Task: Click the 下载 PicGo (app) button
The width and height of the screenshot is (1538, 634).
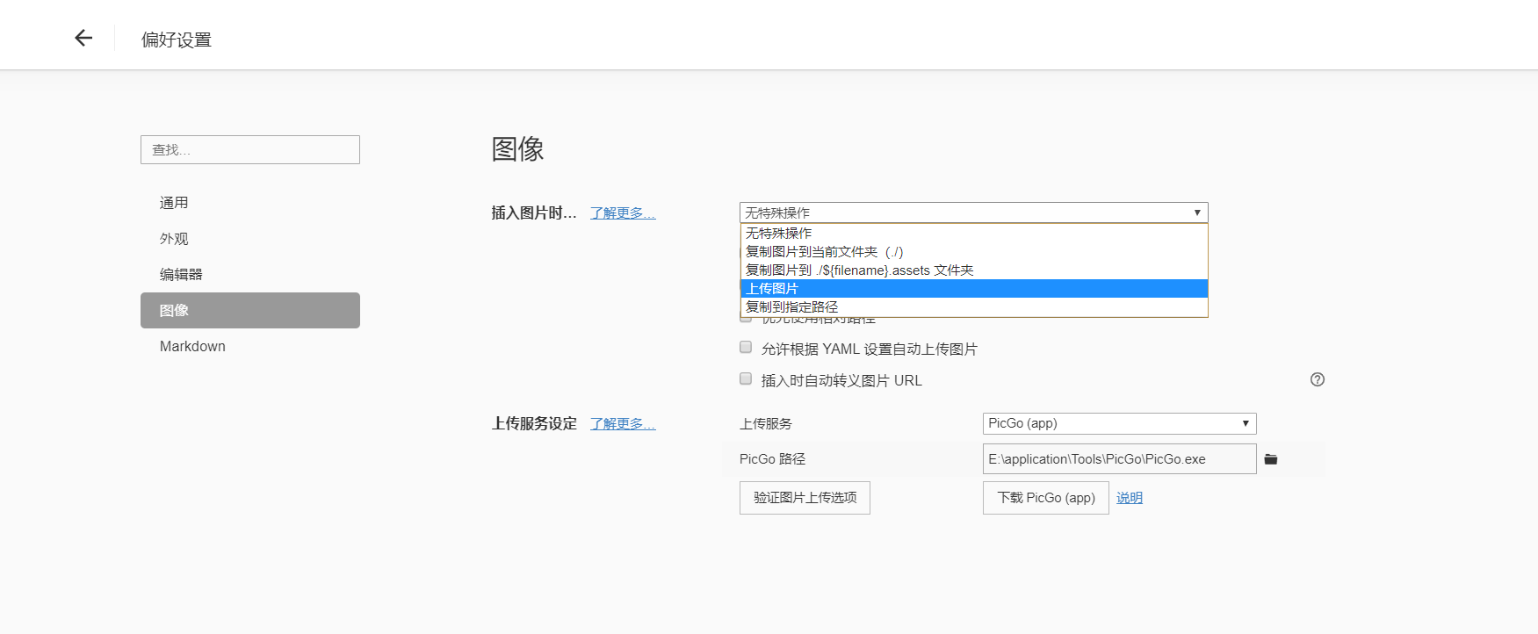Action: click(1045, 498)
